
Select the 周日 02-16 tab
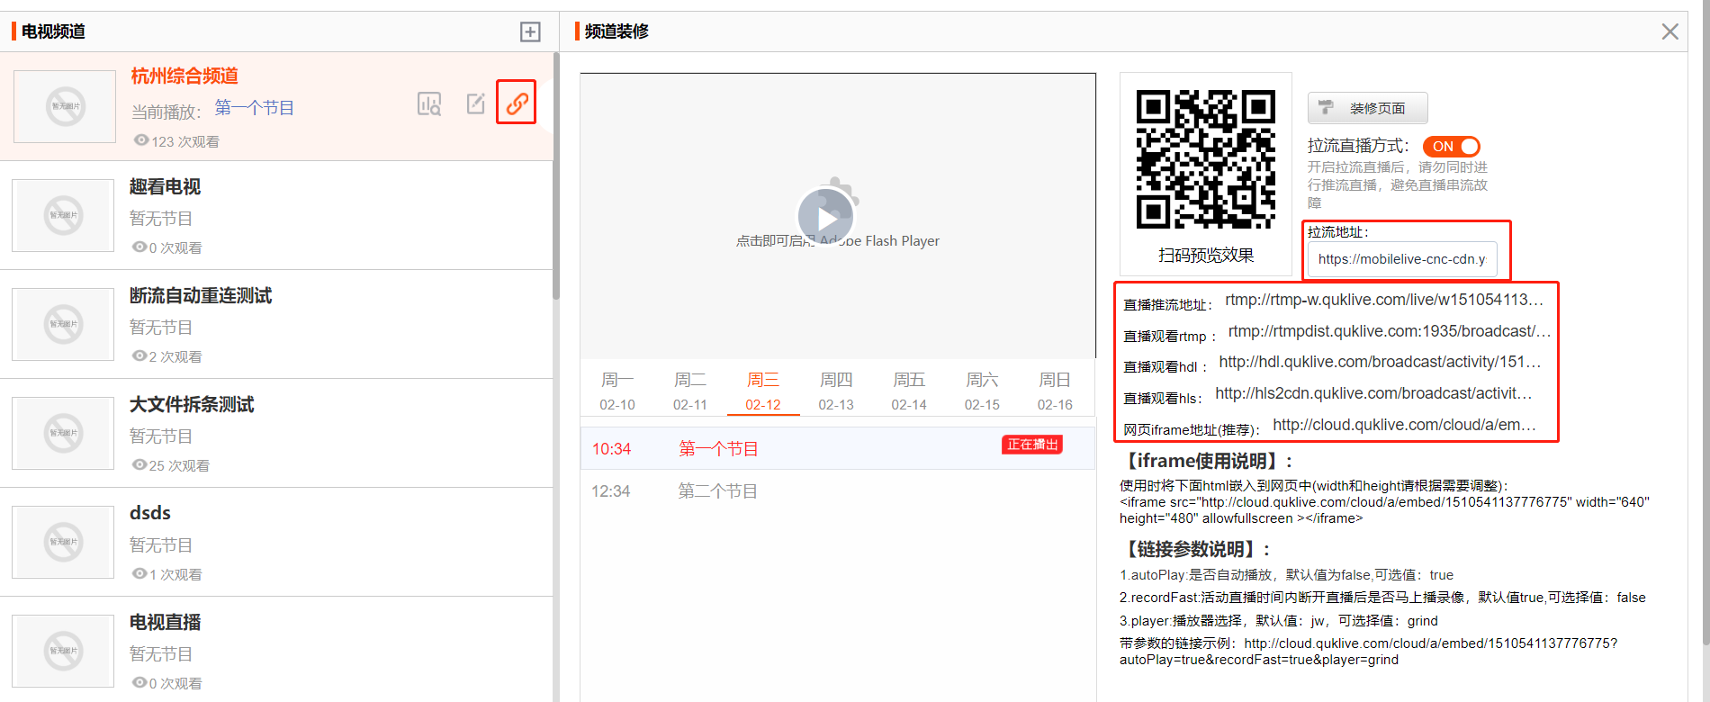[1055, 391]
